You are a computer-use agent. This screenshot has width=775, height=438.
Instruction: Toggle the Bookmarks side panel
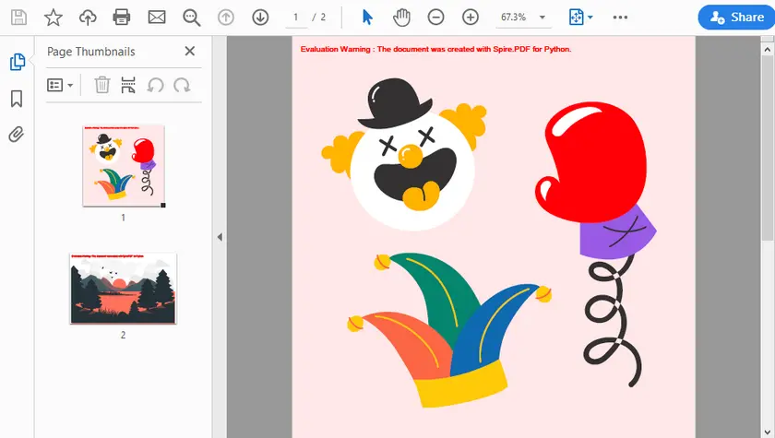pos(17,99)
